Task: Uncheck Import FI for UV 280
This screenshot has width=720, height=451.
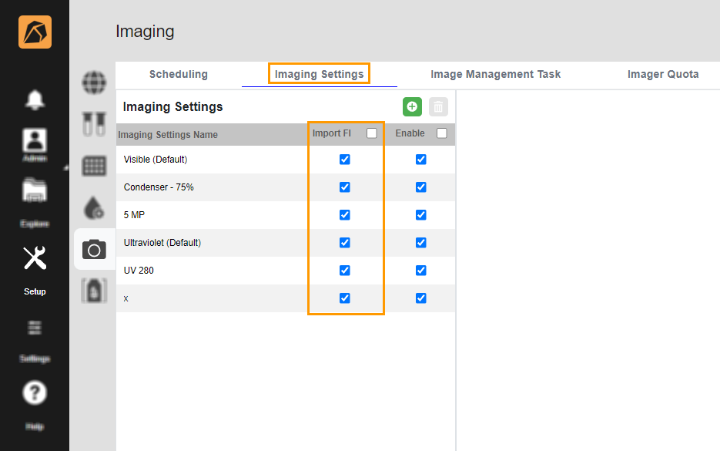Action: click(344, 271)
